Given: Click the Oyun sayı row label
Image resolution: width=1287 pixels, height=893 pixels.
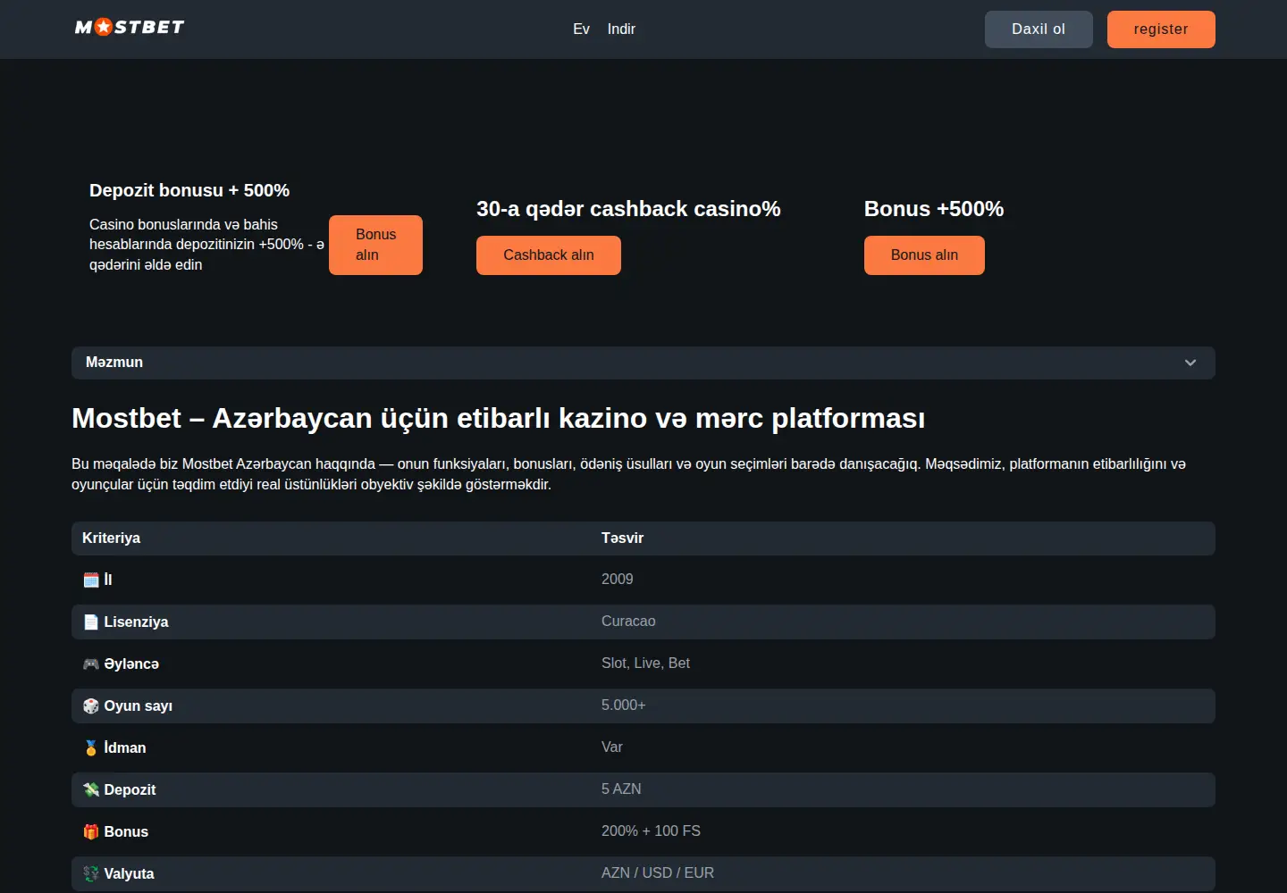Looking at the screenshot, I should tap(138, 705).
